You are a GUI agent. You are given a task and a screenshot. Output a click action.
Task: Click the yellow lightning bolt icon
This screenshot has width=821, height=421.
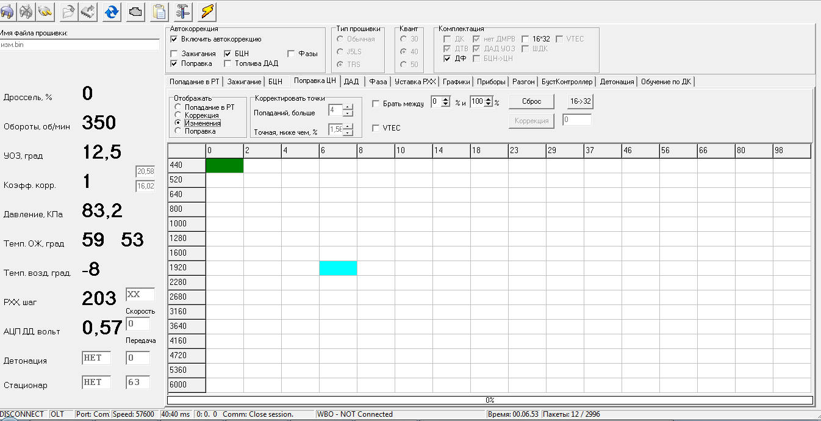[207, 10]
